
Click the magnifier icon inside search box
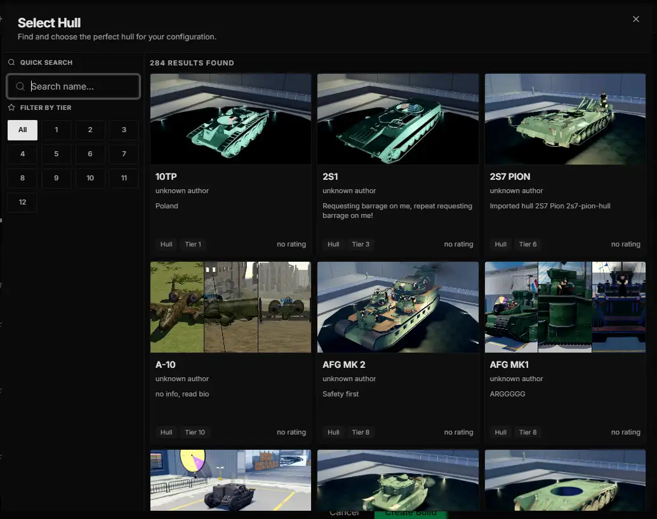tap(20, 86)
